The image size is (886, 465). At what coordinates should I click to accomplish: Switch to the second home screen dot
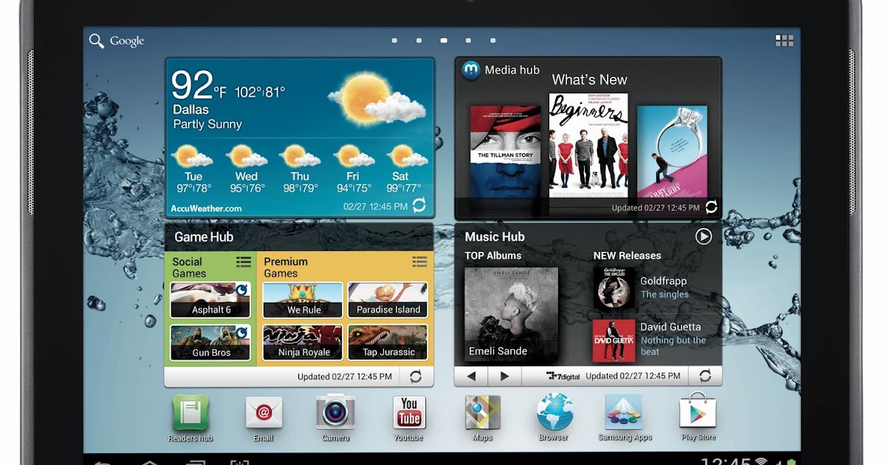(x=419, y=41)
